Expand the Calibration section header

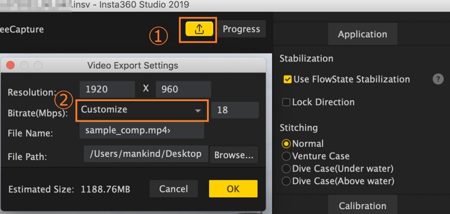tap(363, 205)
